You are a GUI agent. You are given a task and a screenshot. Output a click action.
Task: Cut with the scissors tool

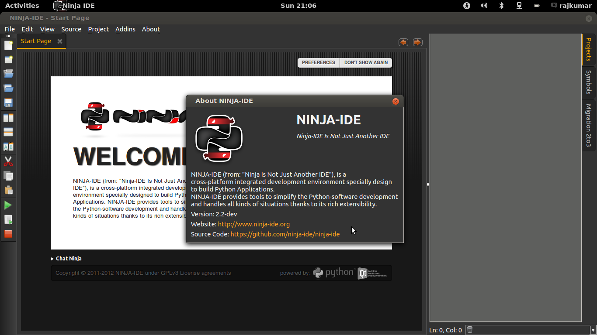(x=8, y=161)
